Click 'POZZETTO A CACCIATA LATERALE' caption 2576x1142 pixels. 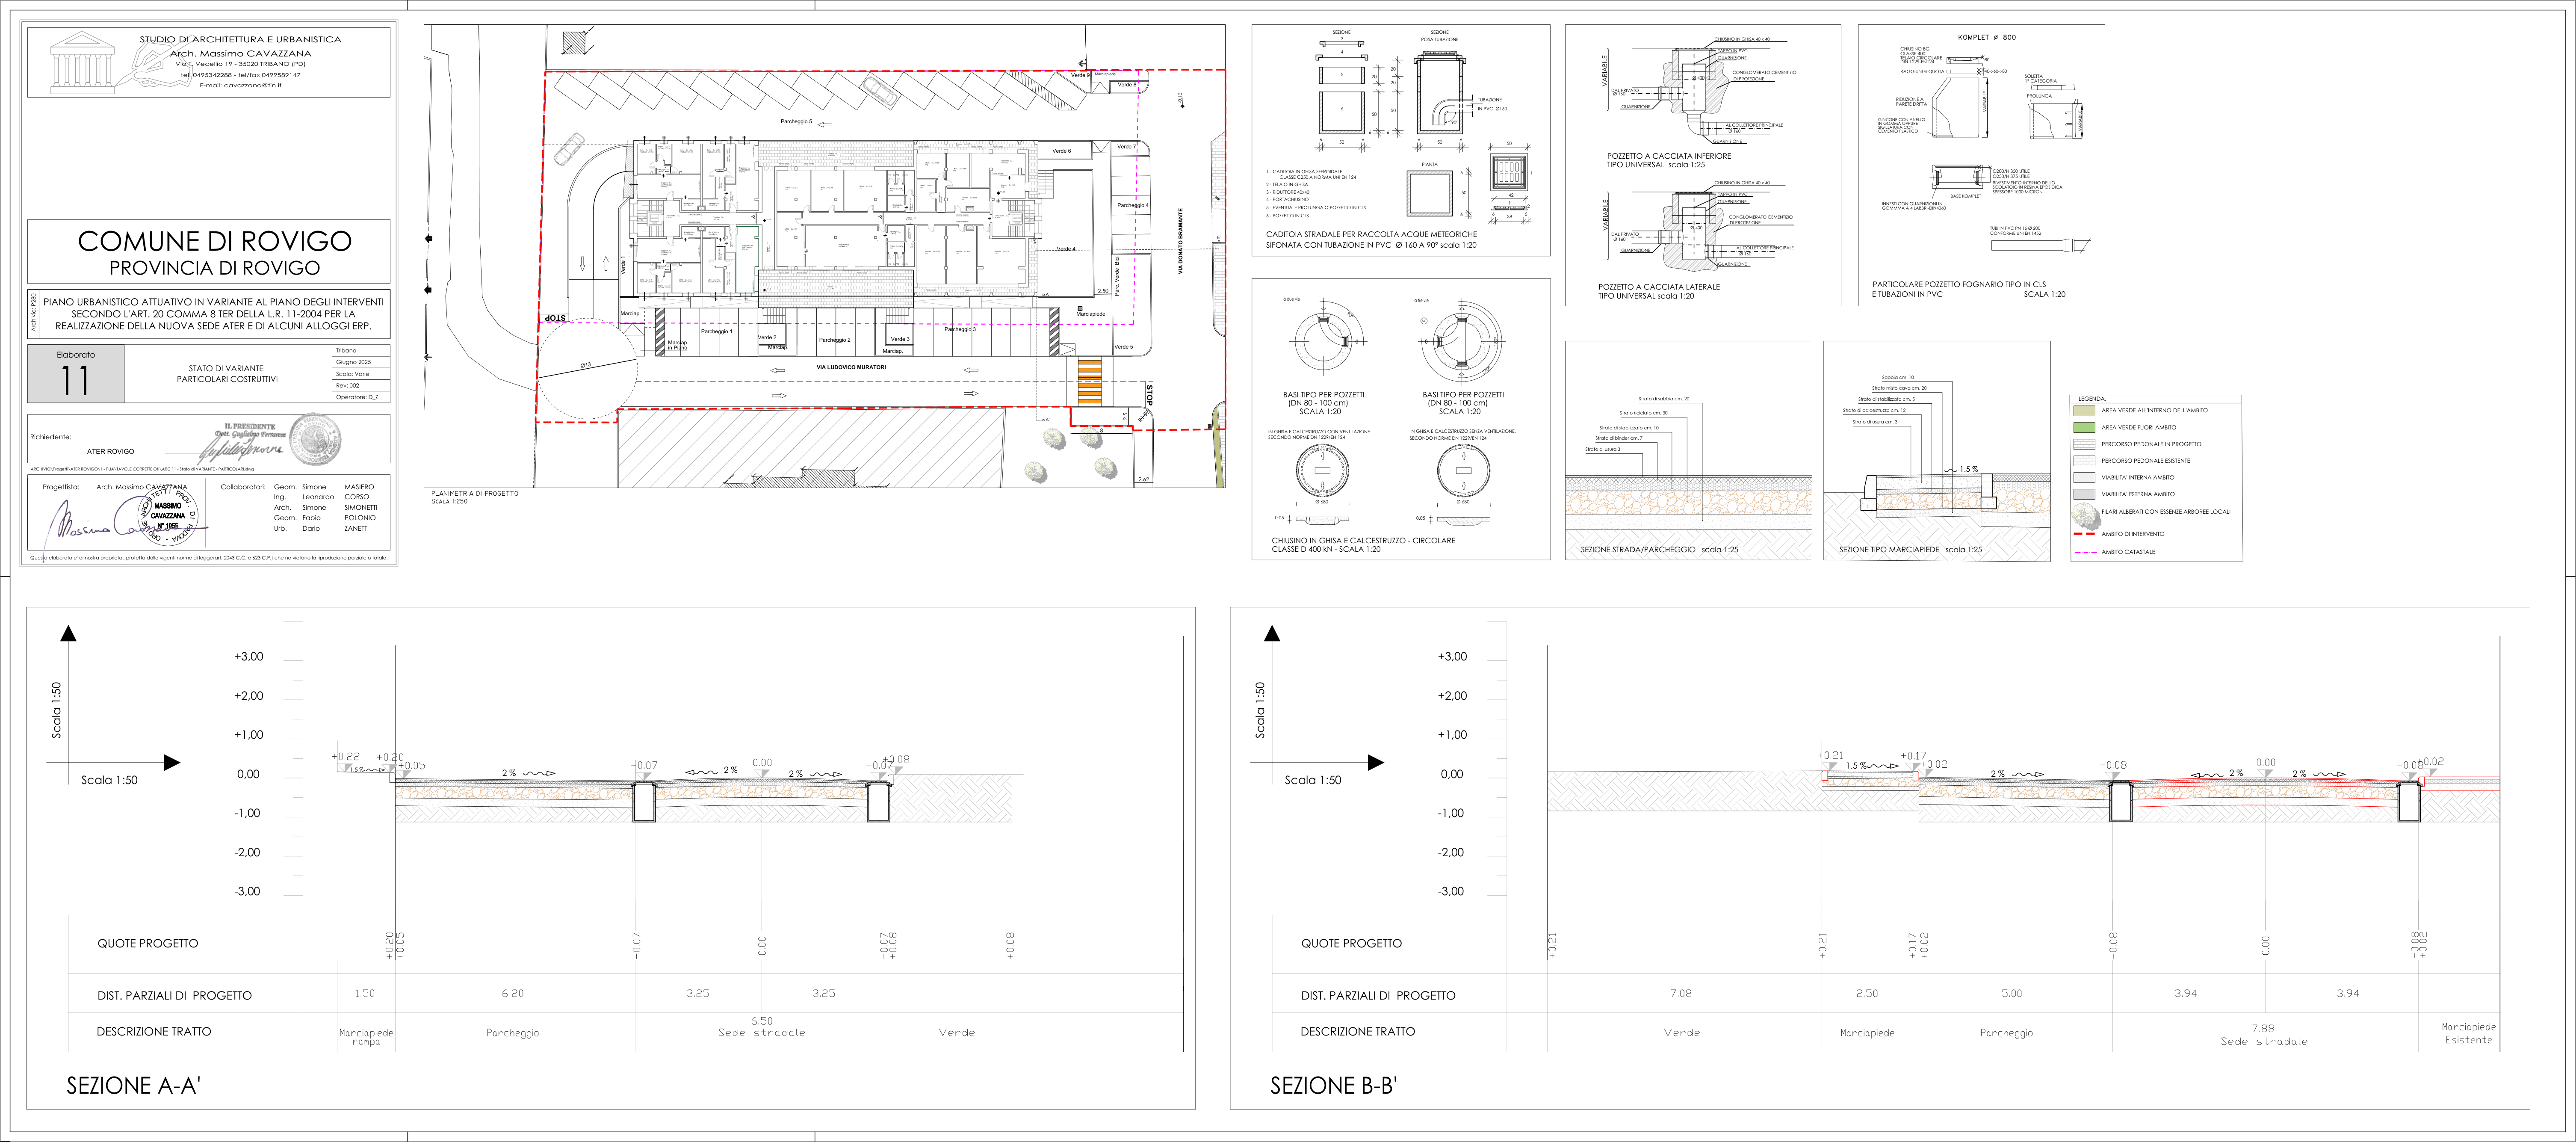[1659, 287]
